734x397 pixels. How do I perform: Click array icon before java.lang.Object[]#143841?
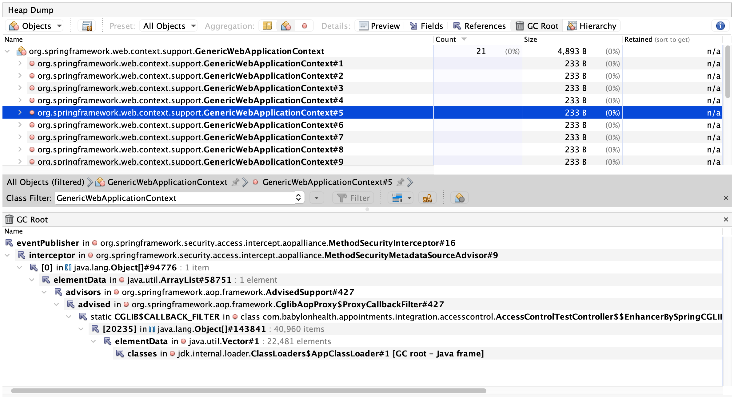click(152, 329)
